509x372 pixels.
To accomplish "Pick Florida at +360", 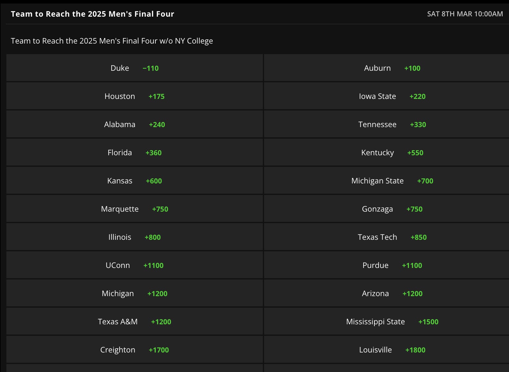I will (x=135, y=153).
